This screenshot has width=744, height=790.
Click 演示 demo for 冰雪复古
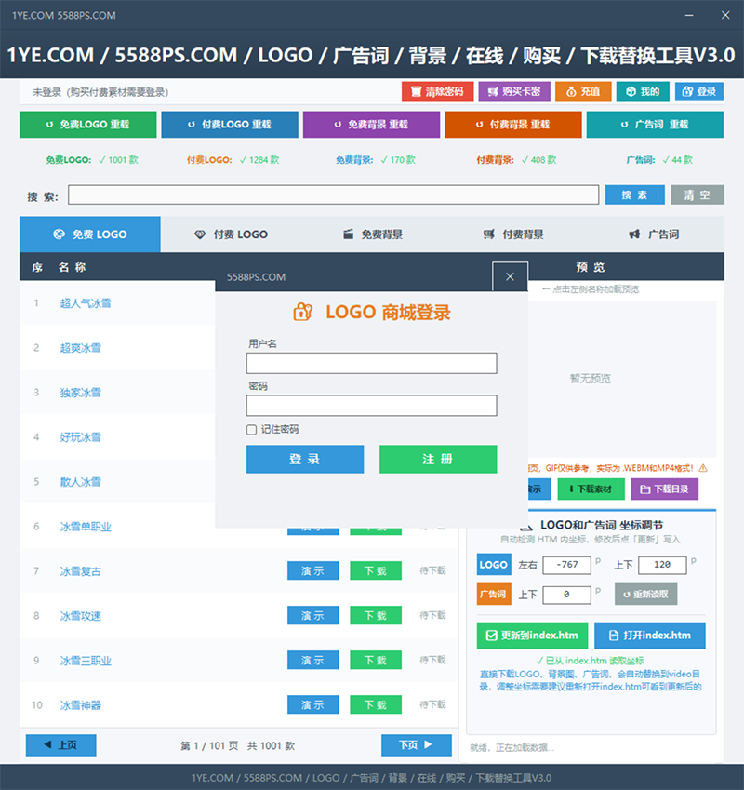313,570
